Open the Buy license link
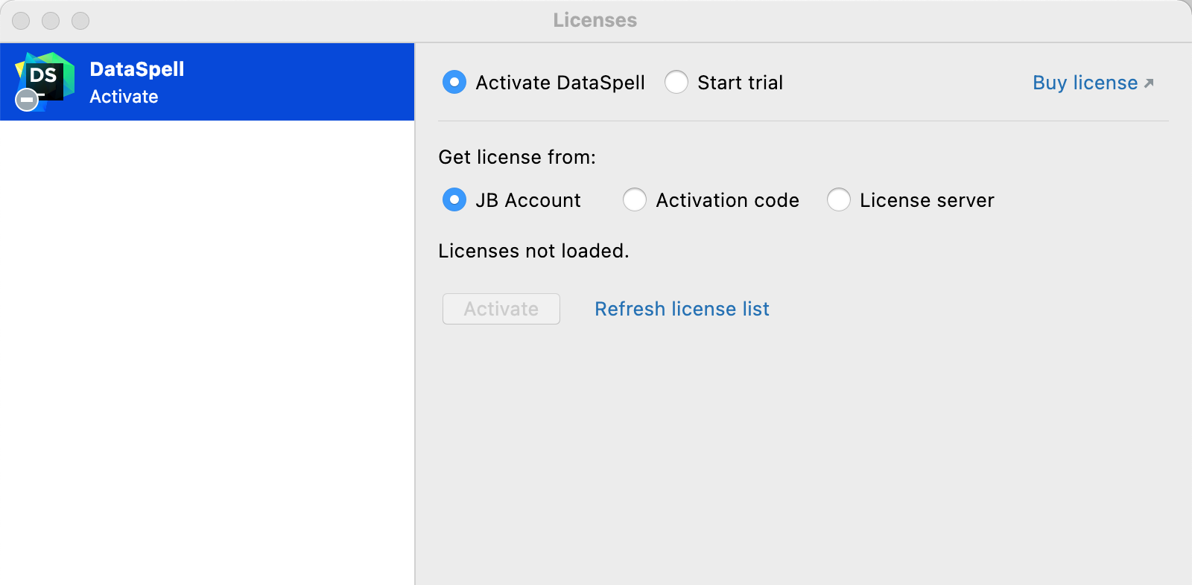This screenshot has height=585, width=1192. pos(1085,83)
